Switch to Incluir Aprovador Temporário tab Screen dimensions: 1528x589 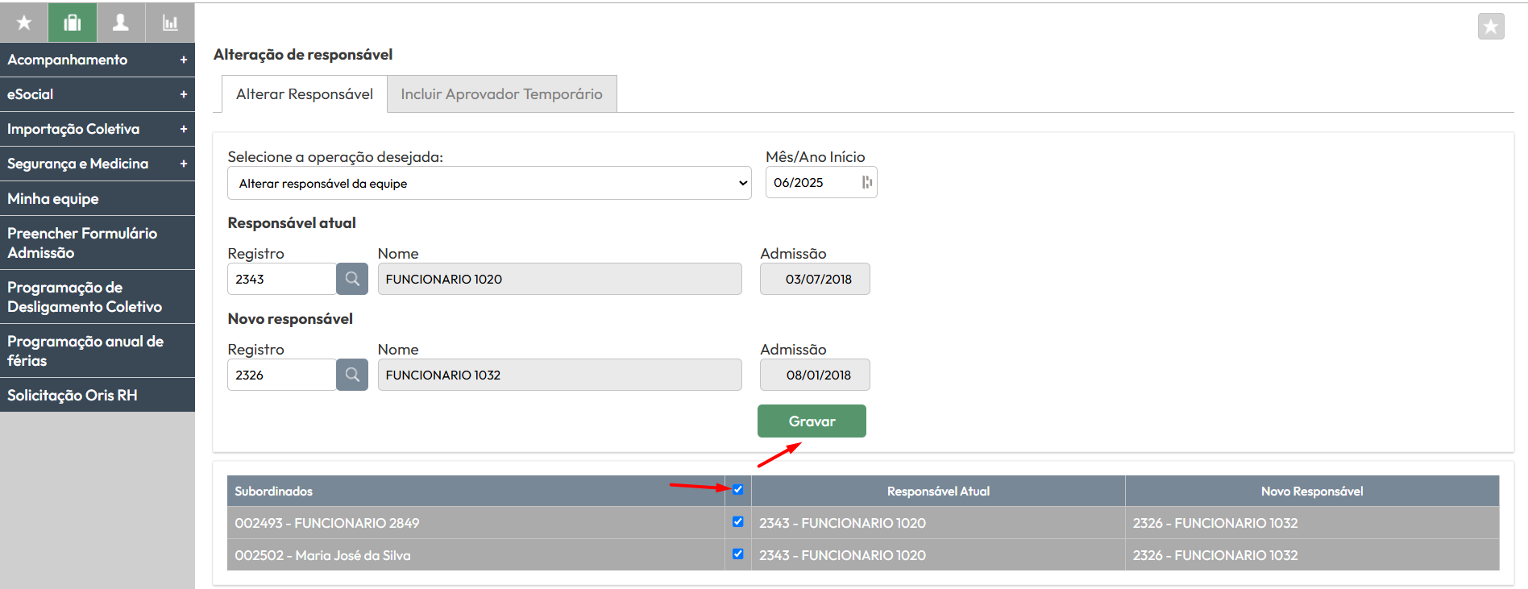click(x=501, y=94)
